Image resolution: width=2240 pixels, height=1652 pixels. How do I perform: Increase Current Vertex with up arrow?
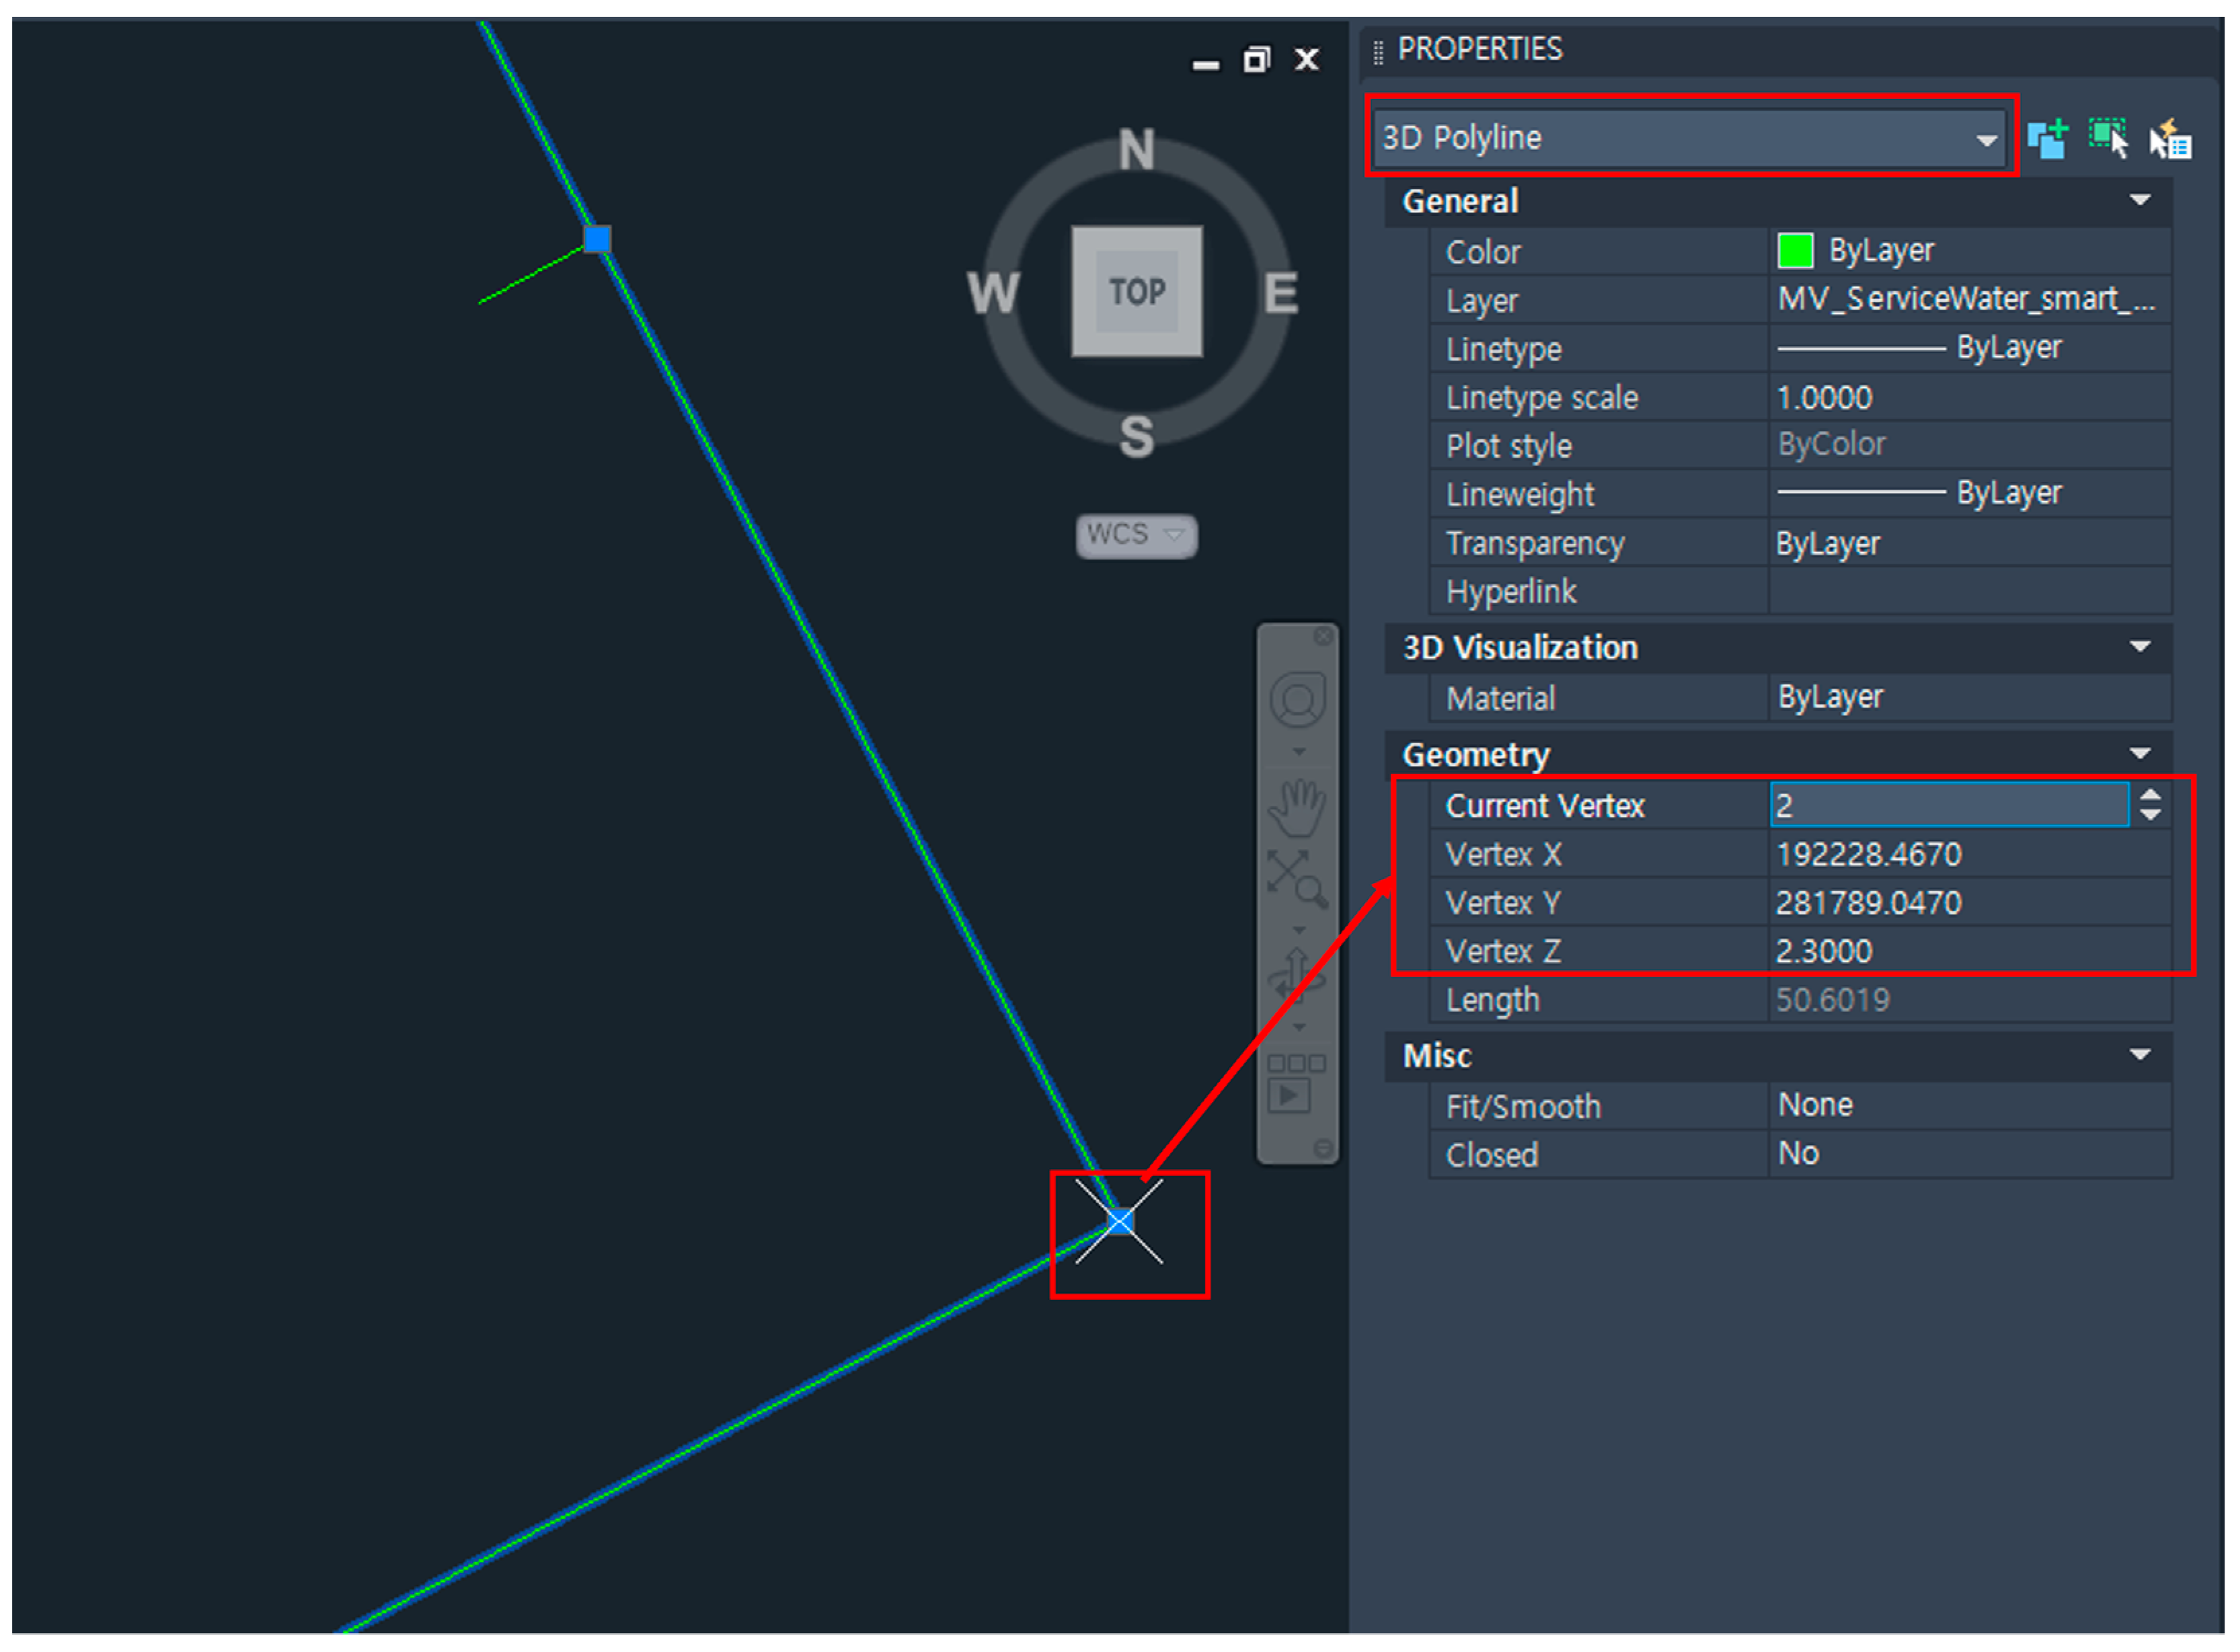2151,796
